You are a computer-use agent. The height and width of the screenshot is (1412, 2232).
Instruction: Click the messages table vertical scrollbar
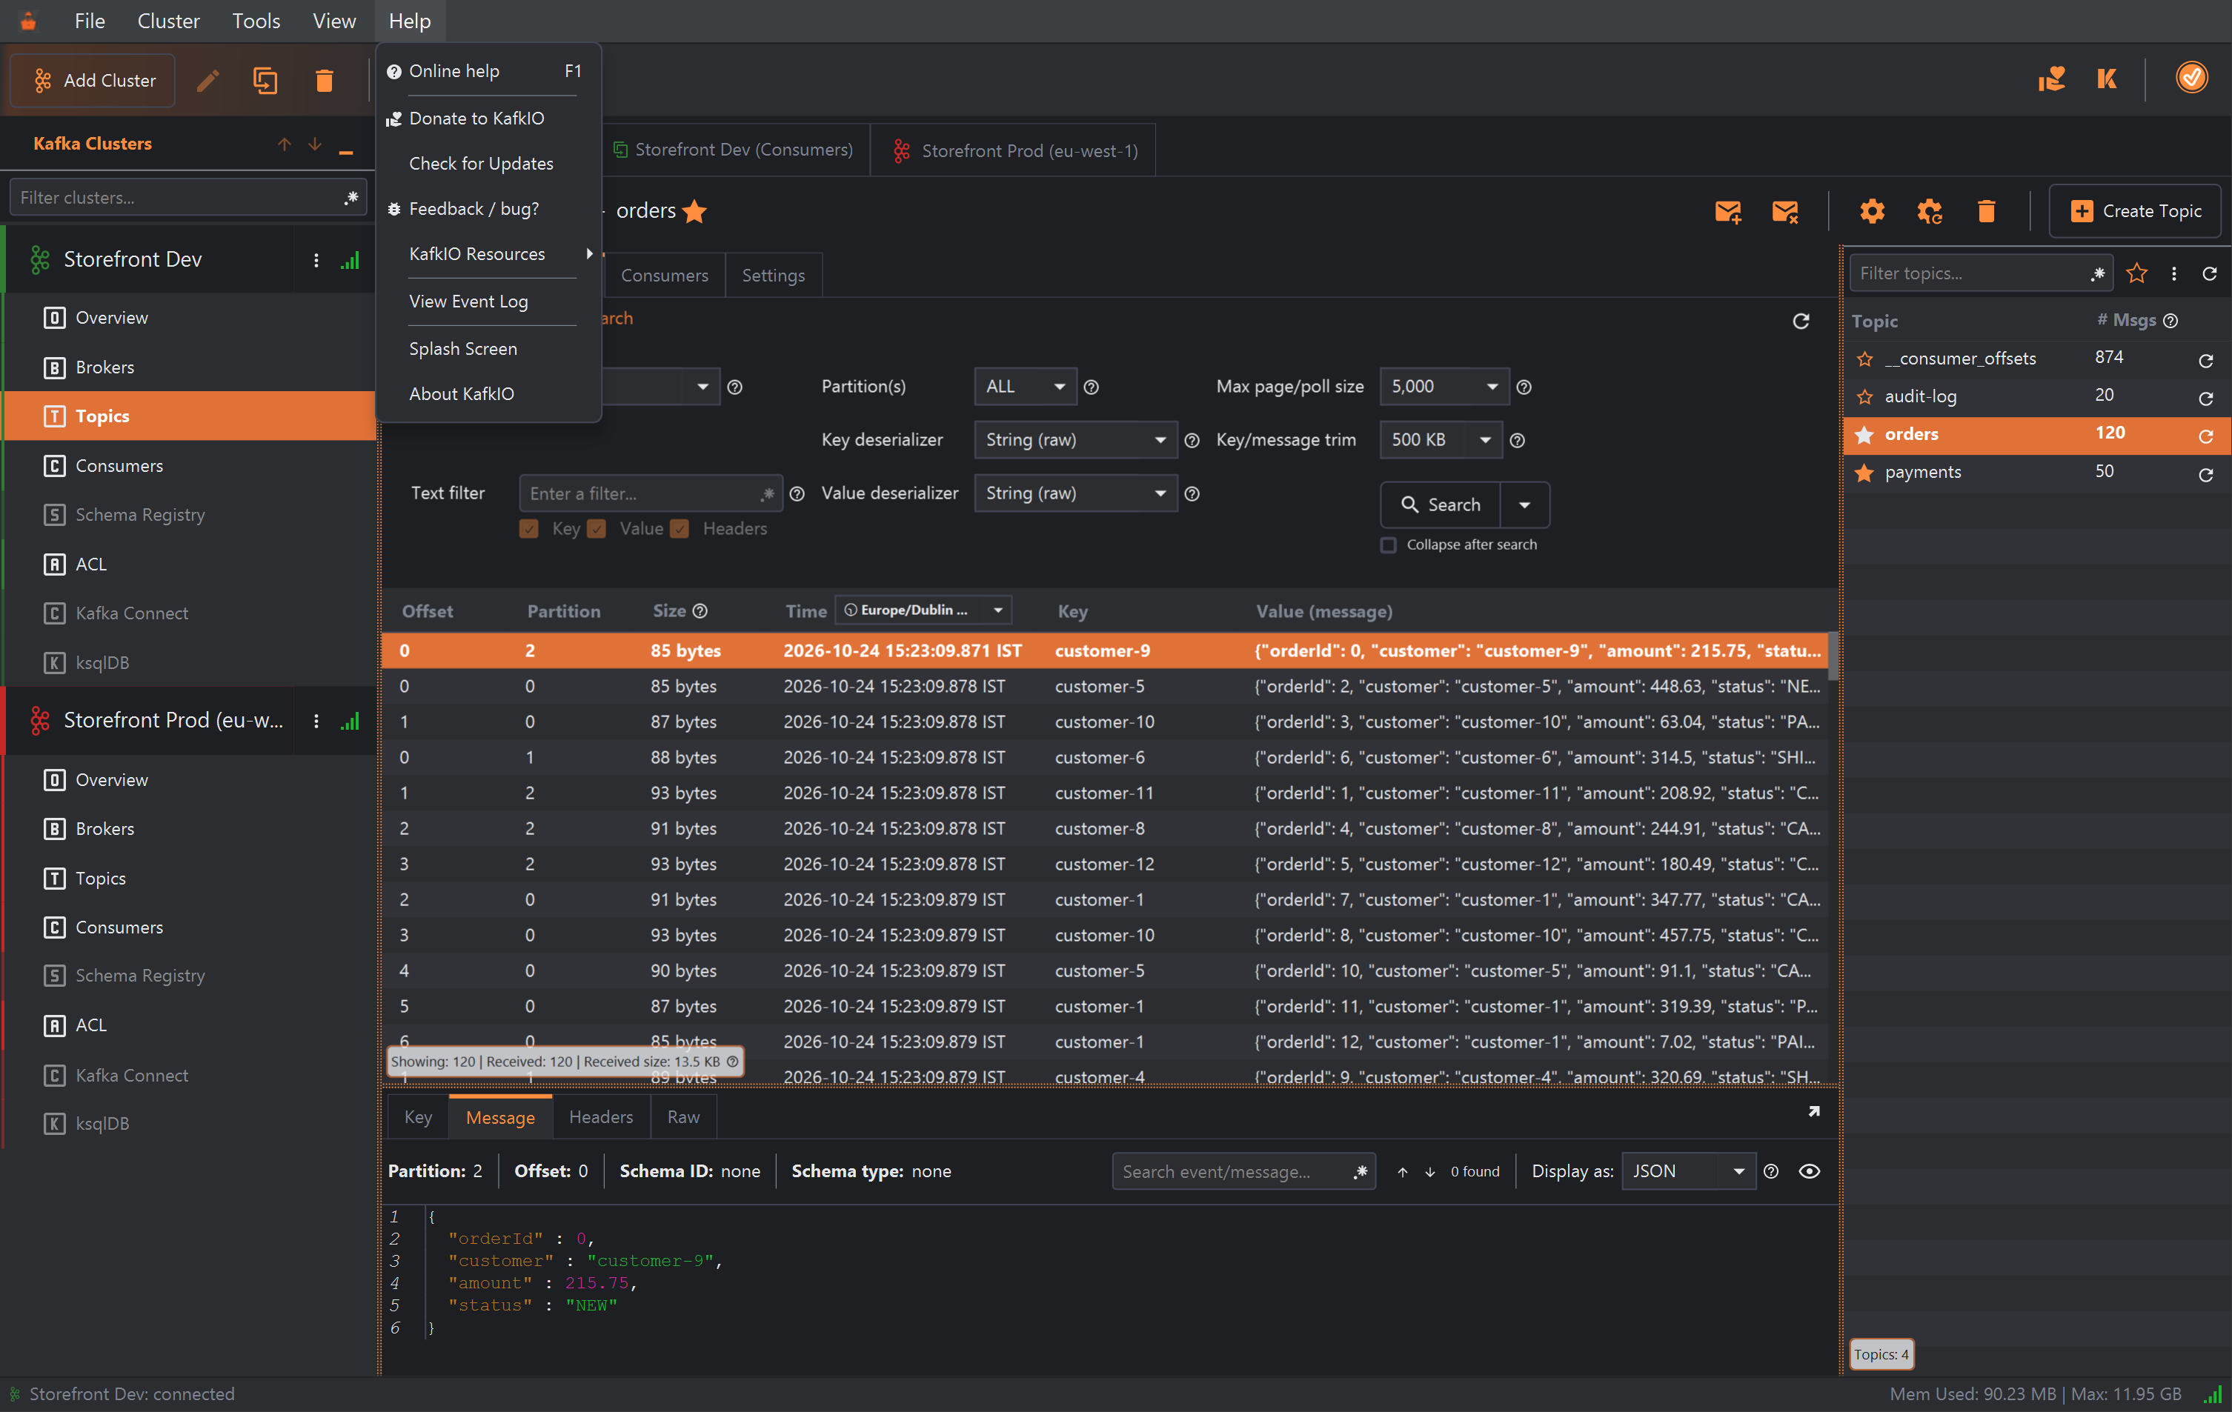[1833, 657]
